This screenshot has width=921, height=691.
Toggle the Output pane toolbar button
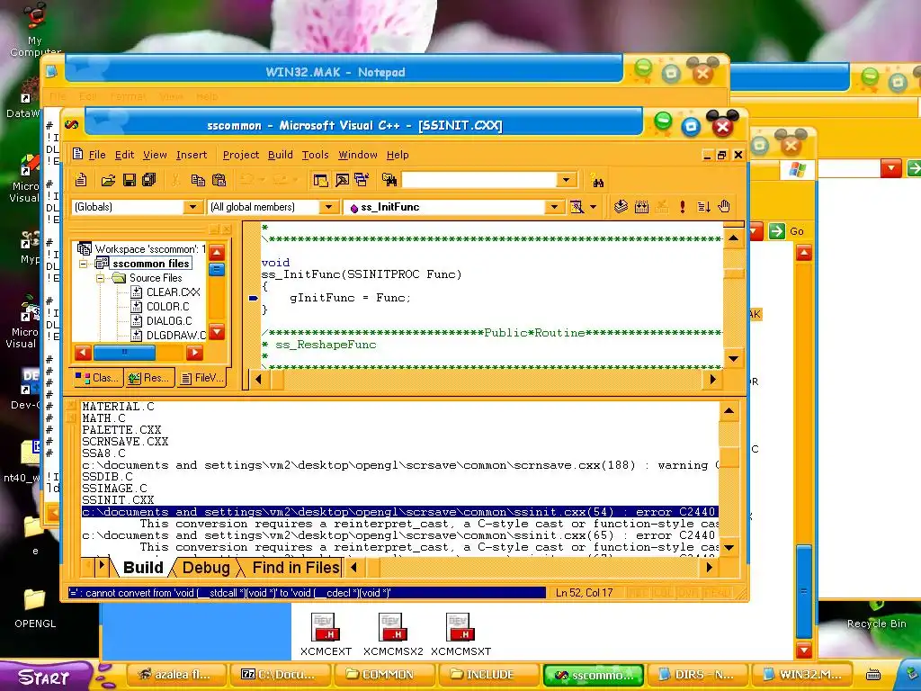342,180
